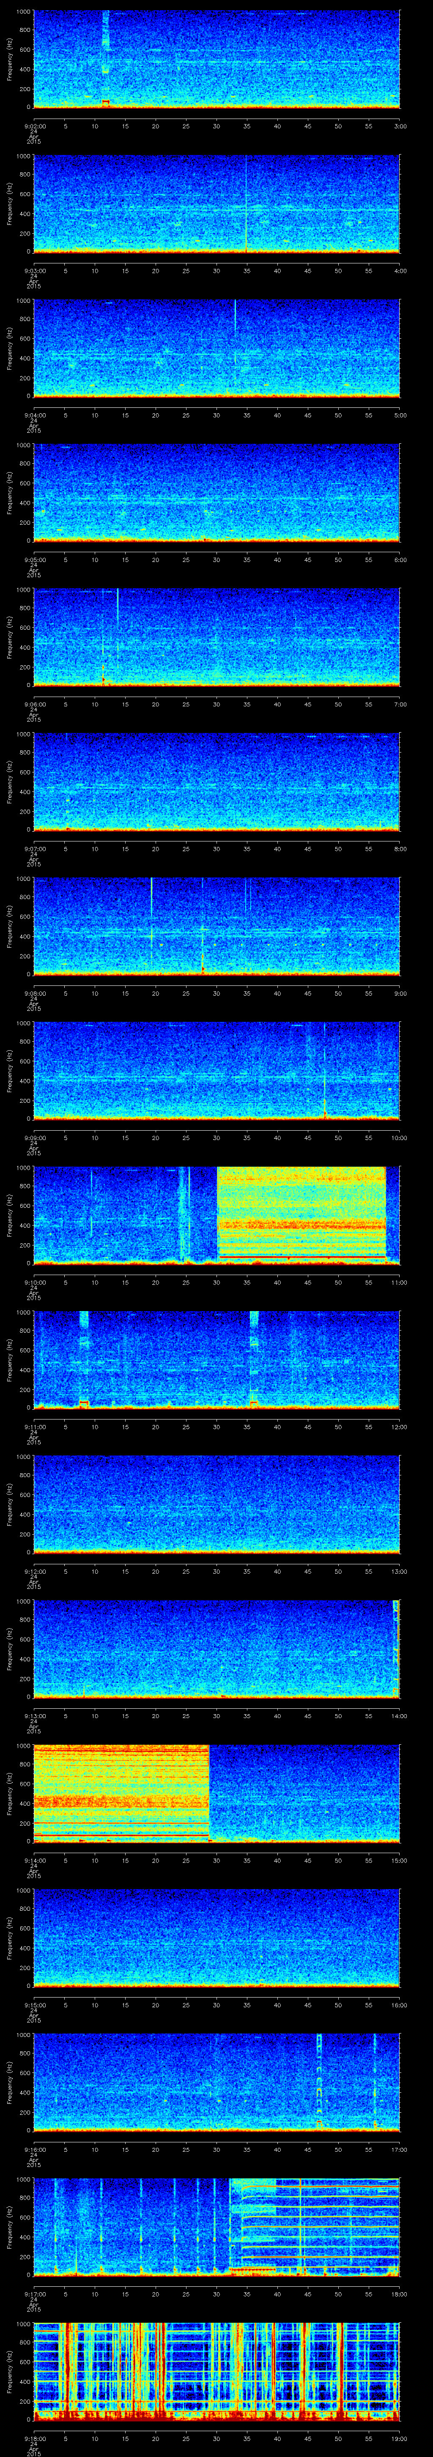Click the 13:00 end time label
Screen dimensions: 433x2457
tap(400, 1572)
